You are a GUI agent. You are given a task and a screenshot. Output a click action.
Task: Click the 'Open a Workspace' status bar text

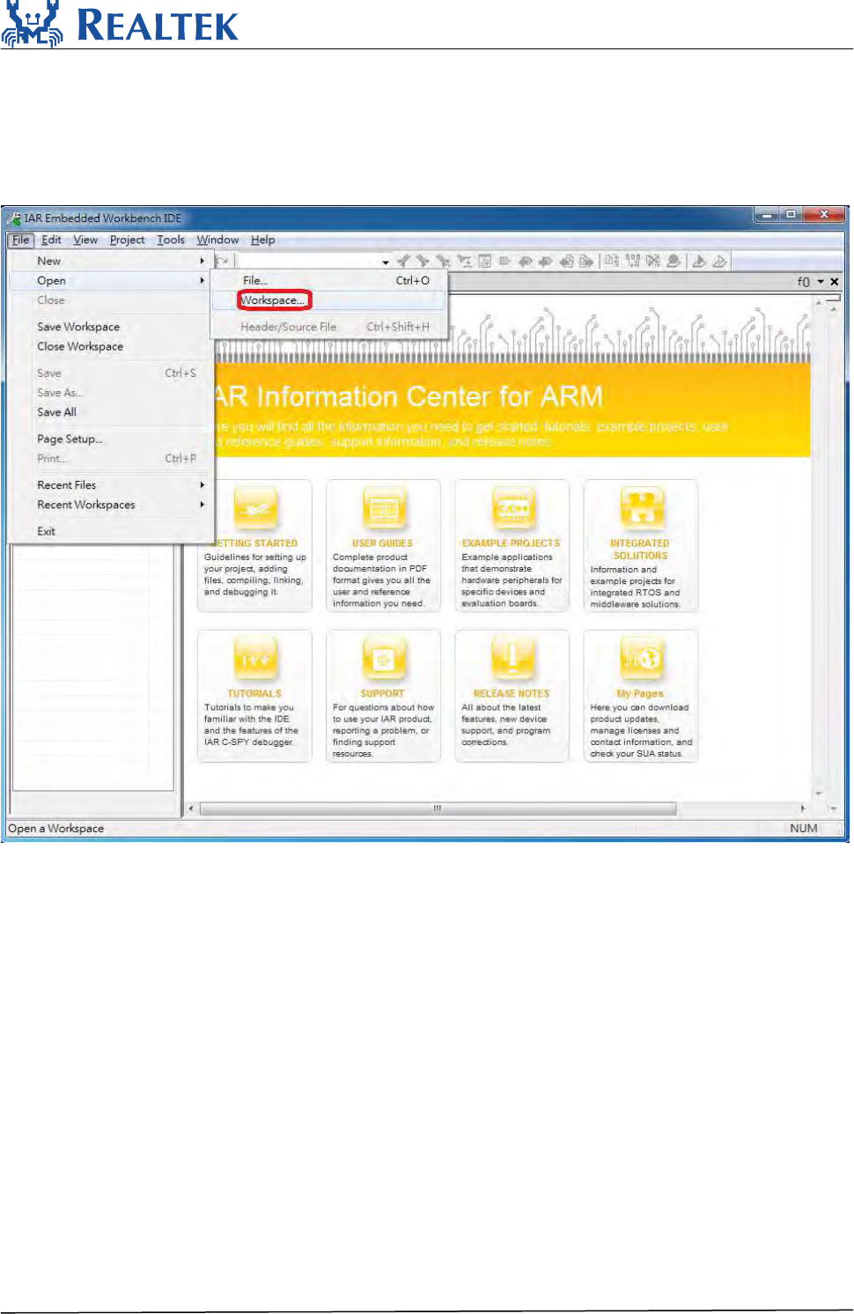tap(55, 828)
